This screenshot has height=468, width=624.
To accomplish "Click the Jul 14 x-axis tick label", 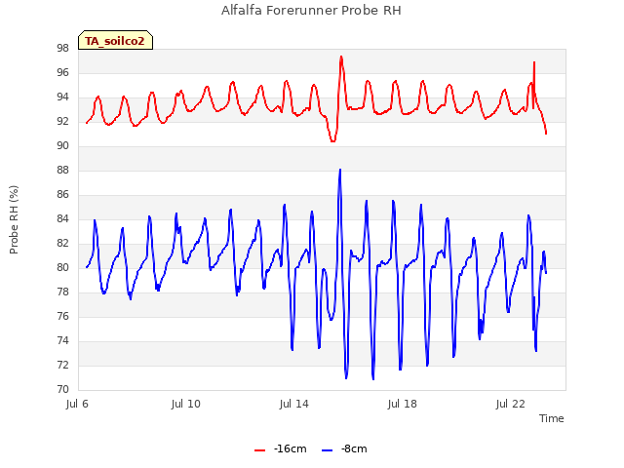I will [294, 404].
